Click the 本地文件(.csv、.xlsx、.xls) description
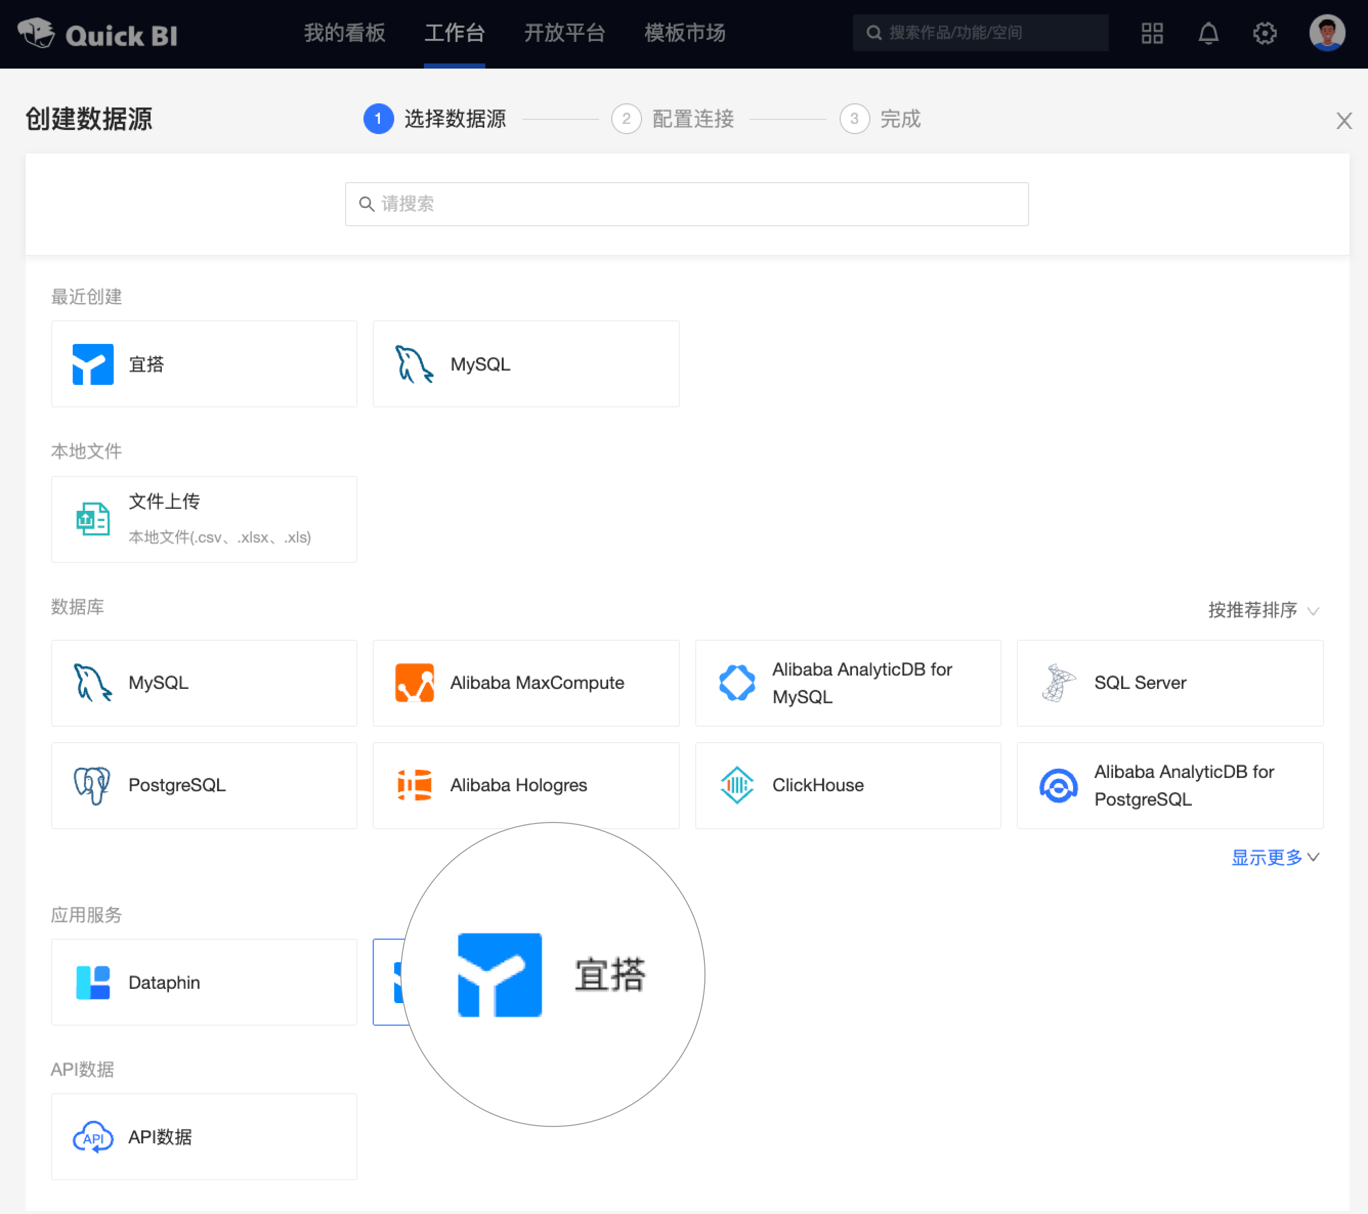Viewport: 1368px width, 1214px height. point(220,537)
